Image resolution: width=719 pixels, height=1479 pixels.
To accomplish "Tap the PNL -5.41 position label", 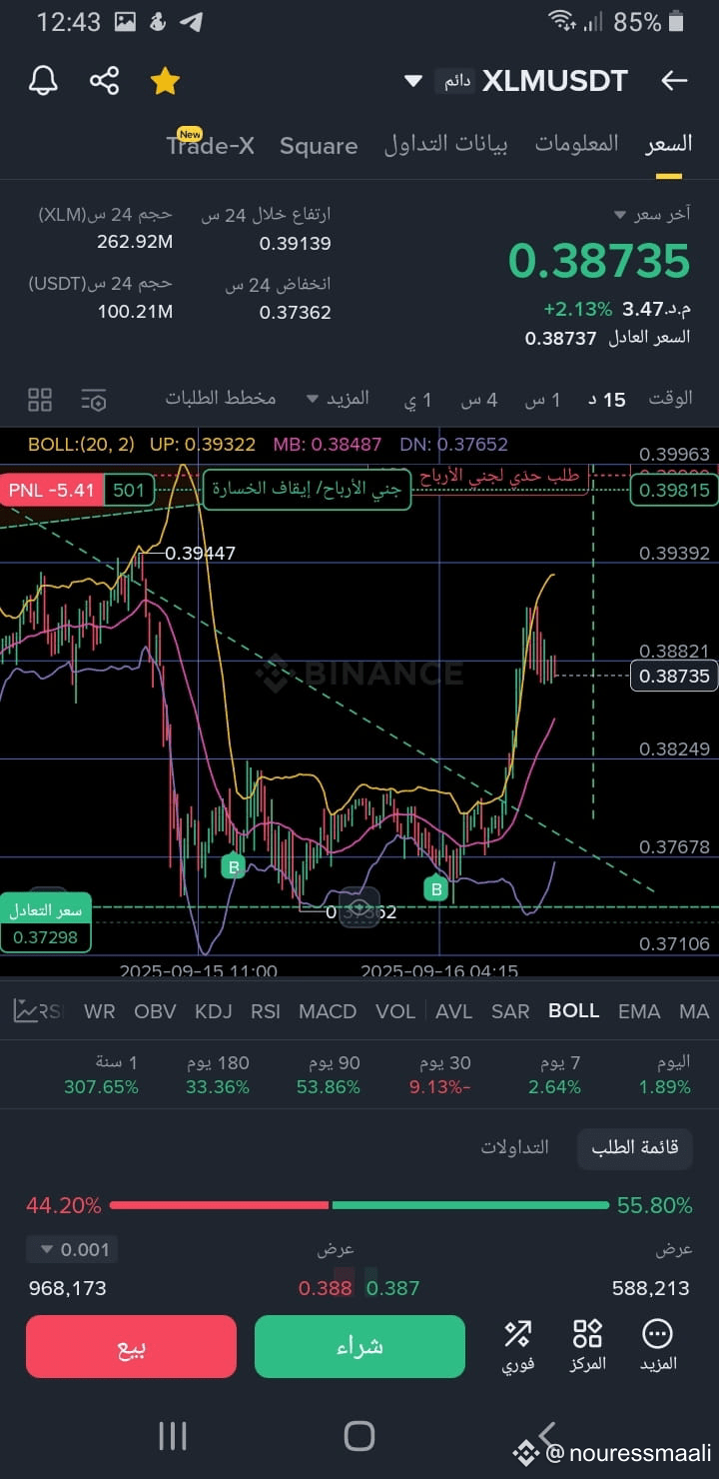I will pyautogui.click(x=52, y=490).
